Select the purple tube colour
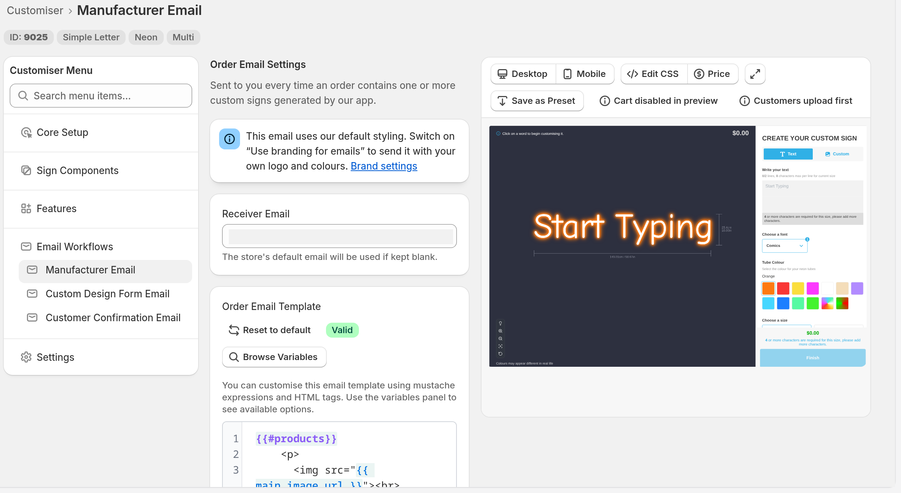This screenshot has height=493, width=901. click(857, 289)
